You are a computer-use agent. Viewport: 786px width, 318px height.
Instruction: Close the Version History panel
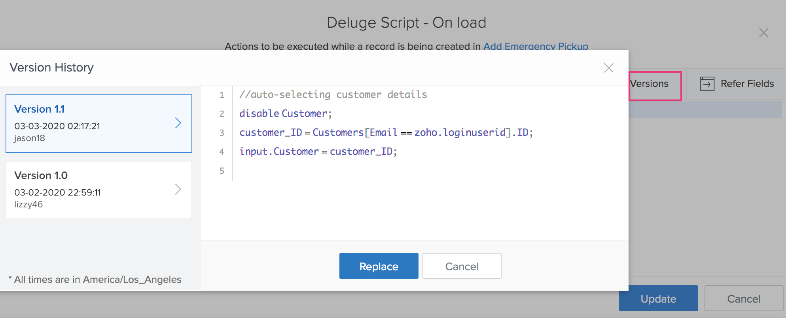tap(608, 68)
